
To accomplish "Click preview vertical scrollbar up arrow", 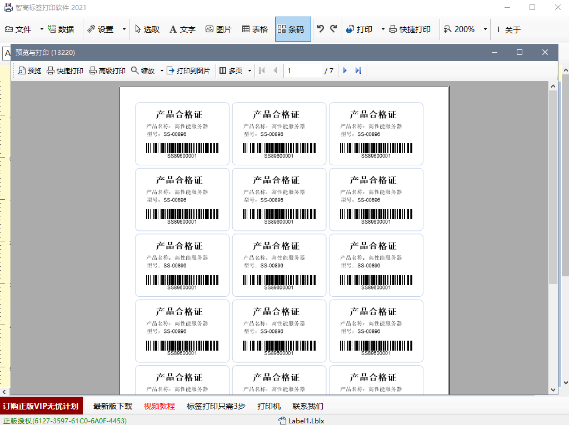I will (x=553, y=86).
